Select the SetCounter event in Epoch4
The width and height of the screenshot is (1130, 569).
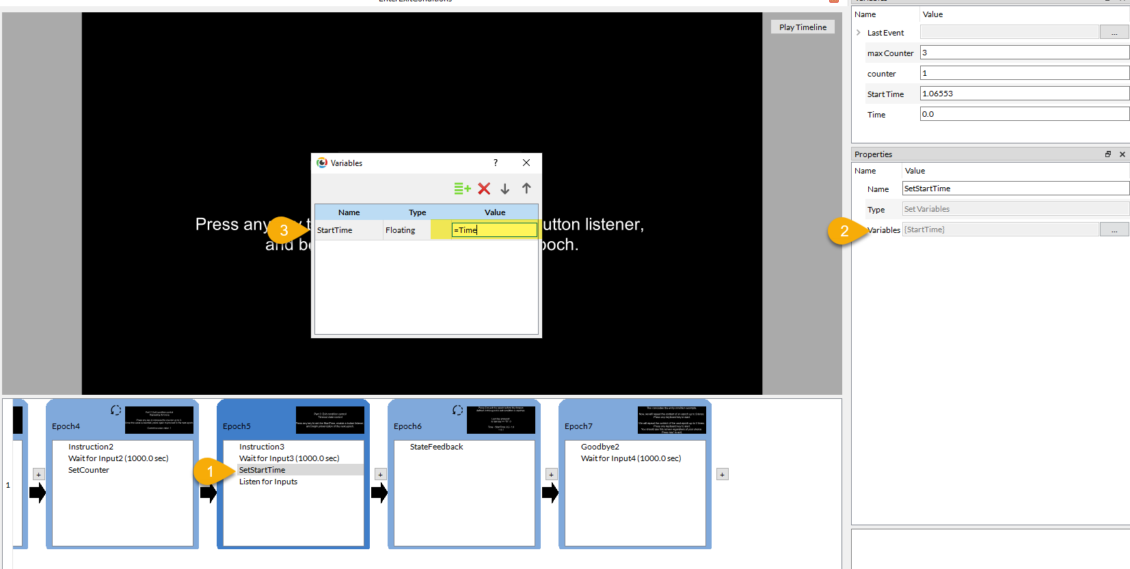89,470
